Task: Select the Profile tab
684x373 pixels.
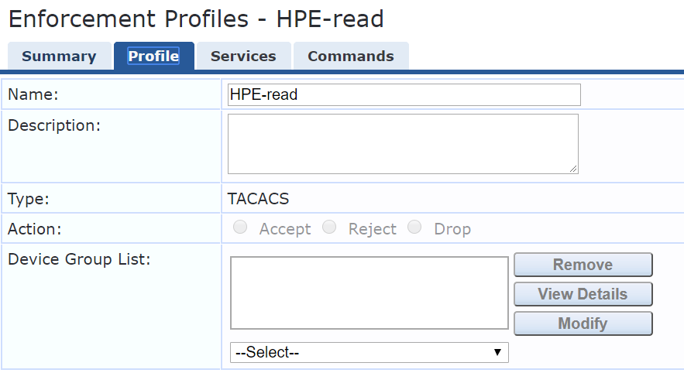Action: click(153, 56)
